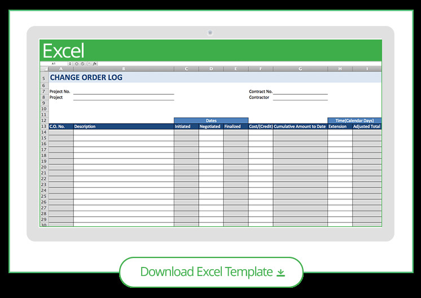Click the Contract No. label
Screen dimensions: 421x298
pos(261,91)
